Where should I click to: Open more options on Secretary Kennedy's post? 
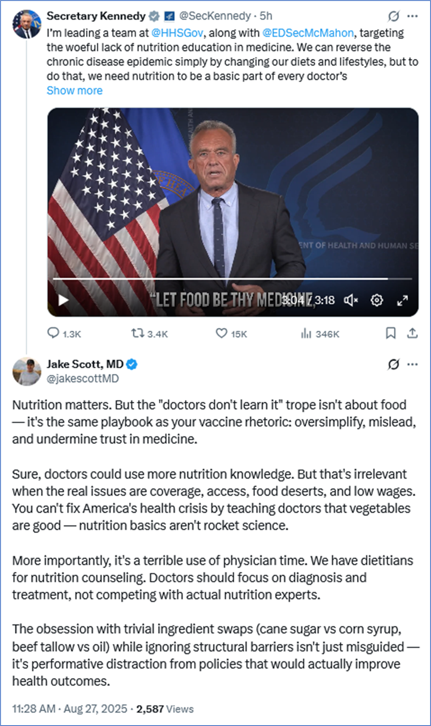(413, 16)
